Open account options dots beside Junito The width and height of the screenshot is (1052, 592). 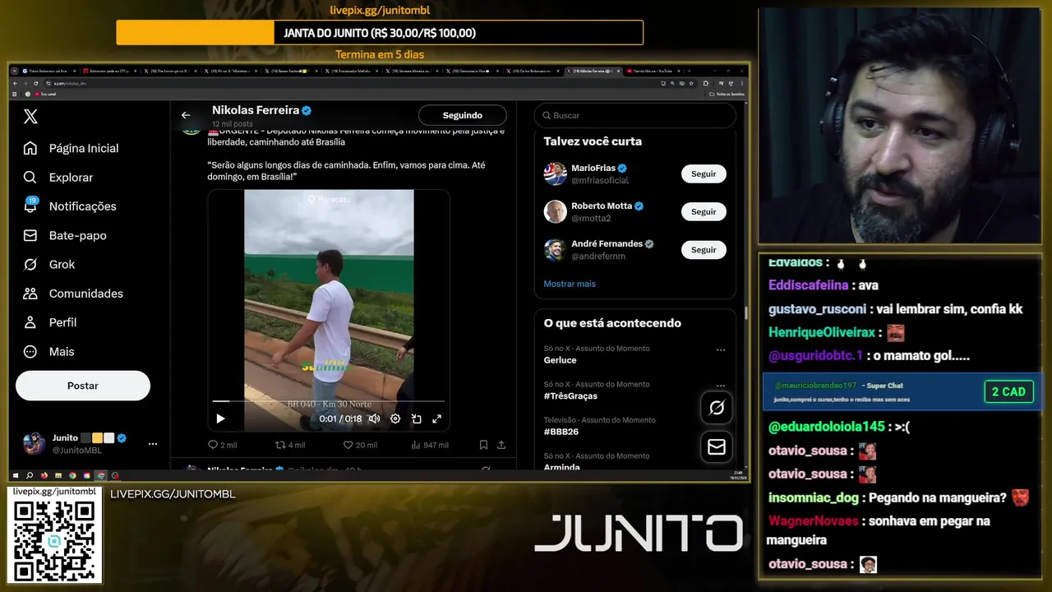(x=153, y=444)
